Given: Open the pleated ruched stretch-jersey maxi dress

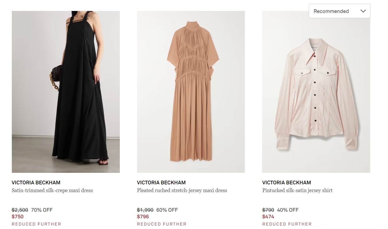Looking at the screenshot, I should [181, 190].
